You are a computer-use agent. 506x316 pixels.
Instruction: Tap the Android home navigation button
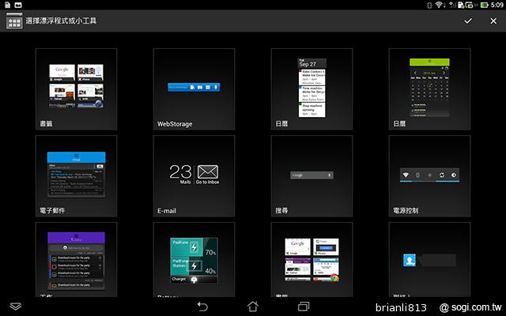253,307
